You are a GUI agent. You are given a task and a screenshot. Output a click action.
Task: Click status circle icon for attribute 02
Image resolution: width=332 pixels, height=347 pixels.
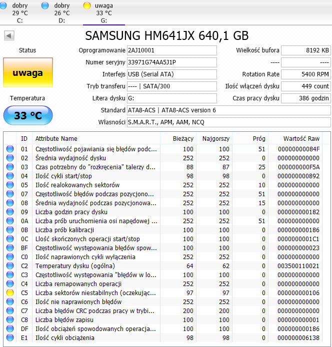(10, 158)
